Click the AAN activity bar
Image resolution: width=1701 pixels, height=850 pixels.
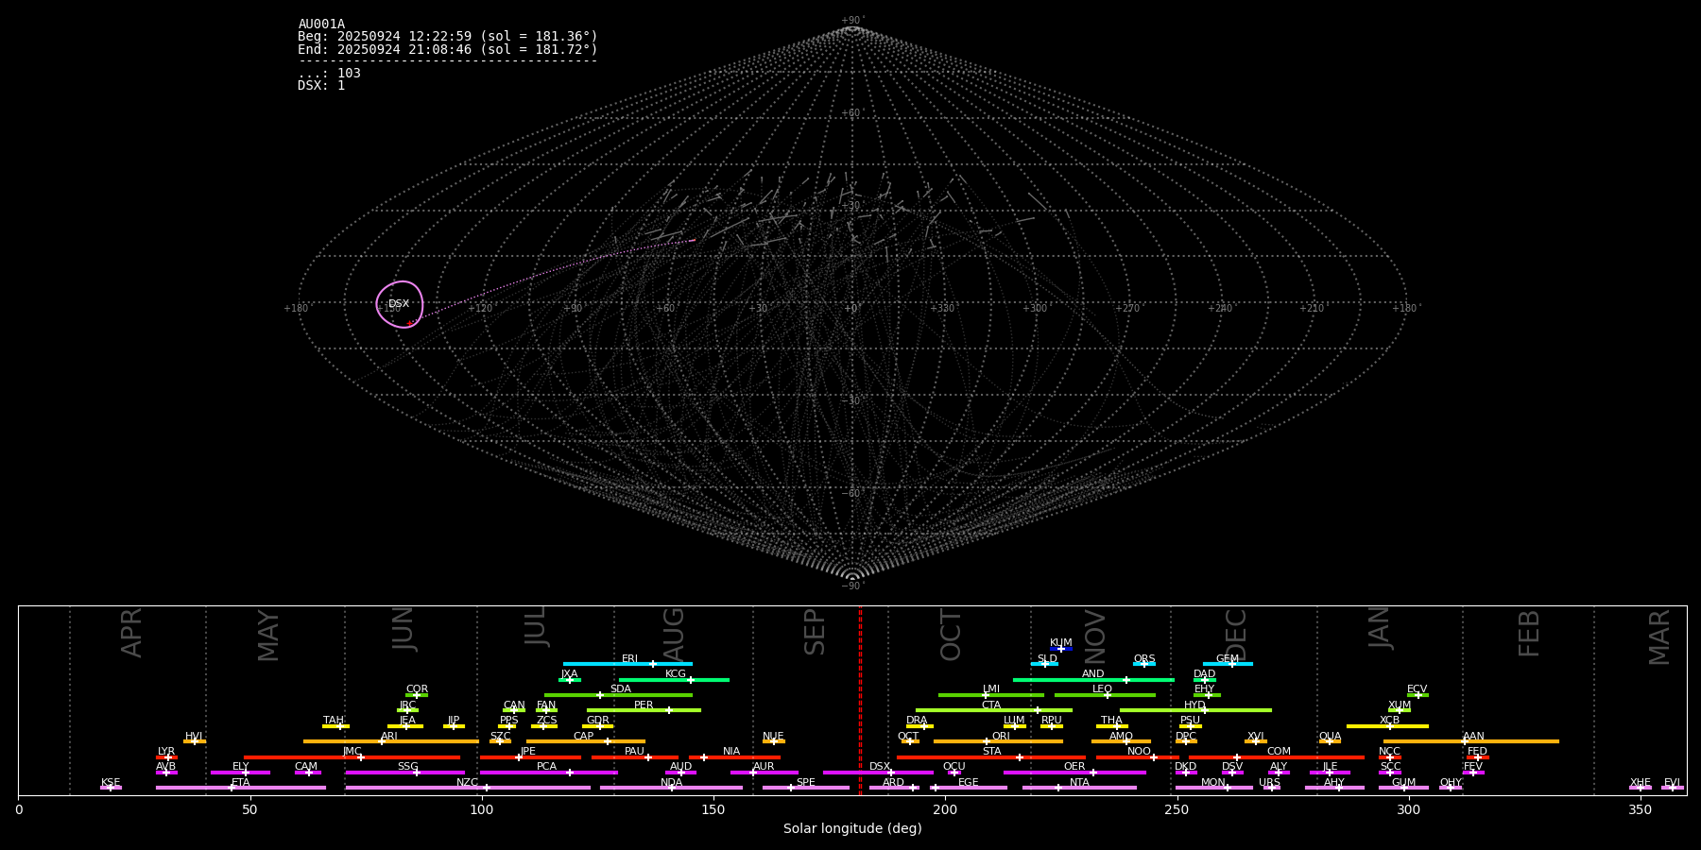1471,741
